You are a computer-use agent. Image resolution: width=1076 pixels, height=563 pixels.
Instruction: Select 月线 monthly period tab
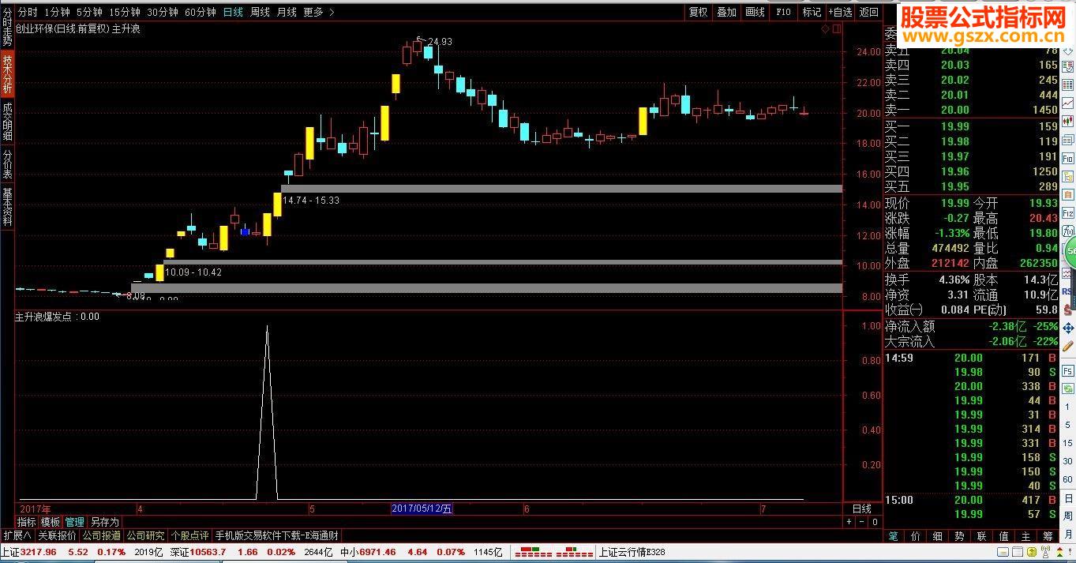click(287, 12)
